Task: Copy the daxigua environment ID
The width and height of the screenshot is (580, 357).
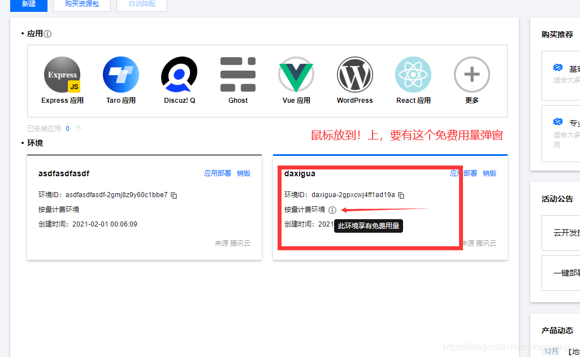Action: [x=401, y=195]
